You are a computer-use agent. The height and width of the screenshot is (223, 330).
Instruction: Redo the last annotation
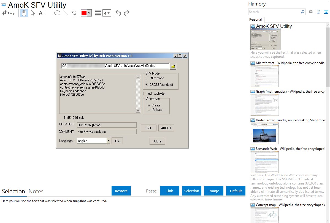point(126,13)
